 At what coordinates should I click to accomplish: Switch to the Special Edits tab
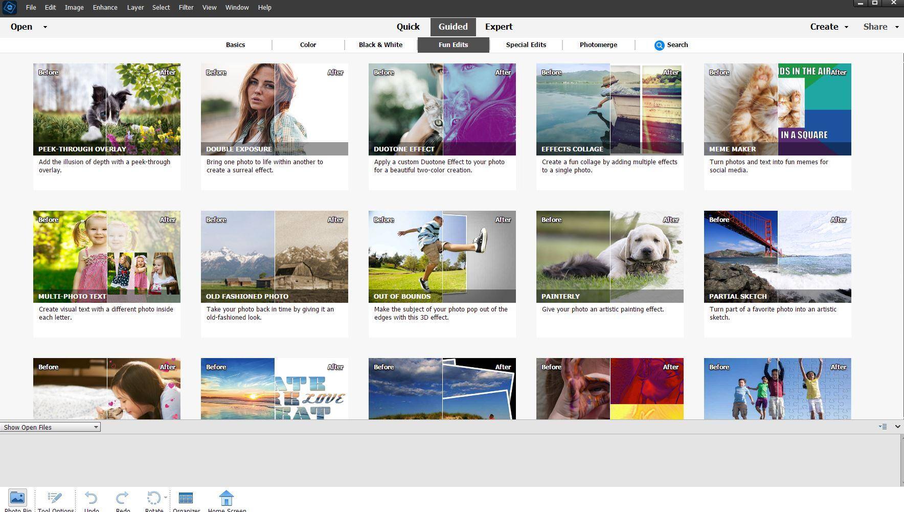click(526, 45)
